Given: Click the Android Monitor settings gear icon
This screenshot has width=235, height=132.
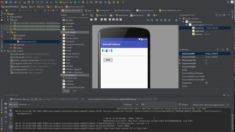Looking at the screenshot, I should click(x=224, y=95).
